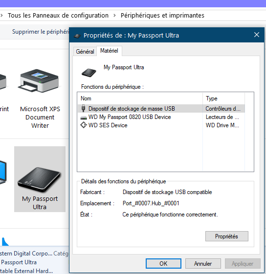The height and width of the screenshot is (274, 266).
Task: Click Supprimer le périphérique in the toolbar
Action: click(41, 32)
